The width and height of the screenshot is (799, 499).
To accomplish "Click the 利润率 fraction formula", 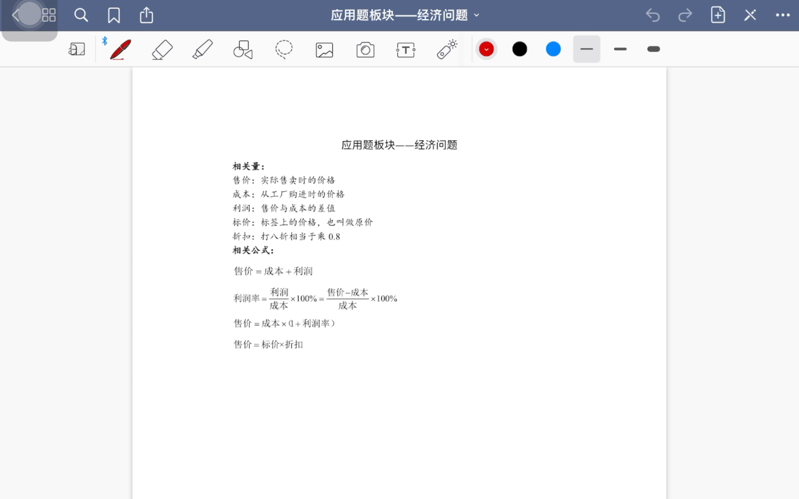I will point(315,298).
